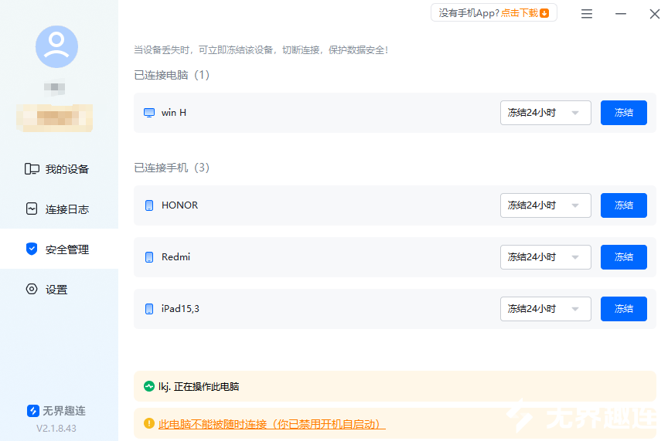This screenshot has height=441, width=668.
Task: Open the hamburger menu icon
Action: coord(587,14)
